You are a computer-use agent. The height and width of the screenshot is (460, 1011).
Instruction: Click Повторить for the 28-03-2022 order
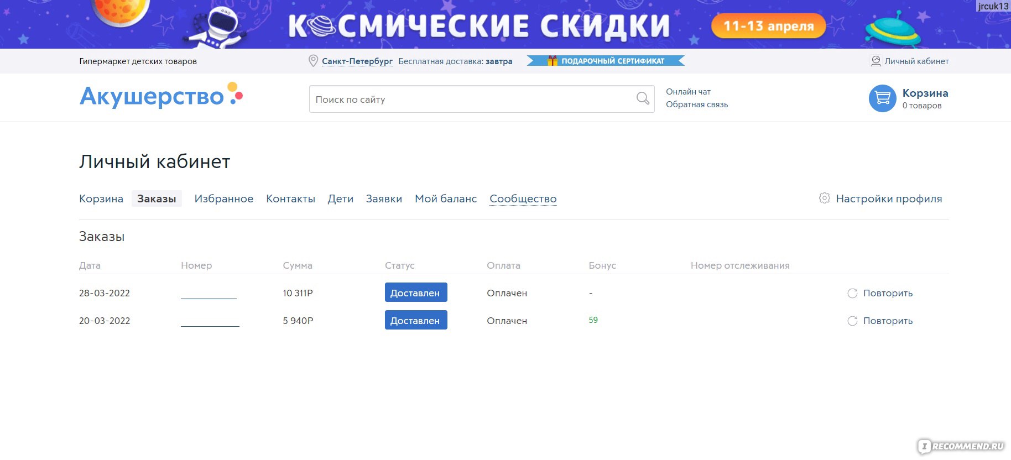tap(888, 293)
